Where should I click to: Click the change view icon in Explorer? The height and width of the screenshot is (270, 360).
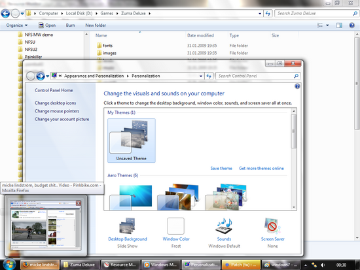[x=320, y=25]
